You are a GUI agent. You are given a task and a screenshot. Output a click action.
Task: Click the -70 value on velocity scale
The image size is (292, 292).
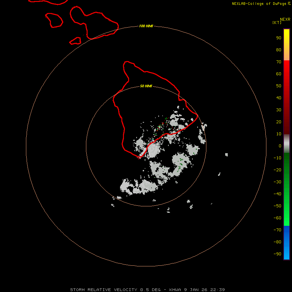click(x=277, y=230)
